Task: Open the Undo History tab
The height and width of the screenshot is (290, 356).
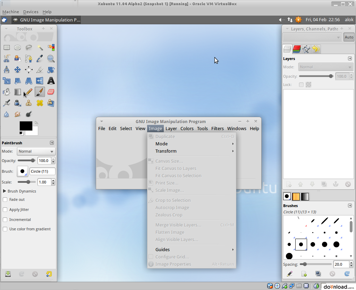Action: (x=316, y=49)
